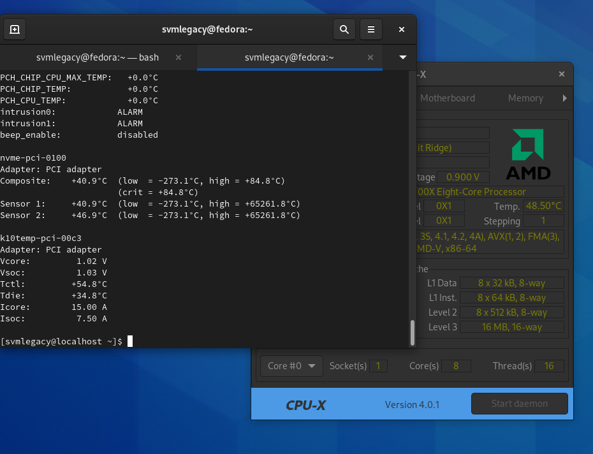The height and width of the screenshot is (454, 593).
Task: Close the active svmlegacy@fedora tab
Action: point(370,57)
